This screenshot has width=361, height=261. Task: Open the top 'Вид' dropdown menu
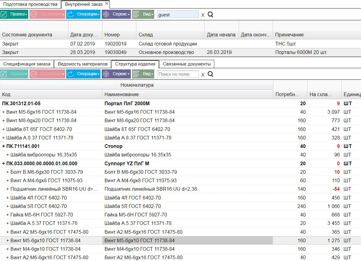[x=143, y=14]
